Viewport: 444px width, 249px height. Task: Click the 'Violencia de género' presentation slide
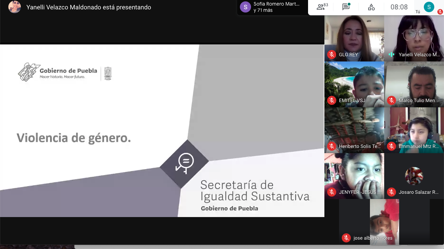tap(162, 131)
